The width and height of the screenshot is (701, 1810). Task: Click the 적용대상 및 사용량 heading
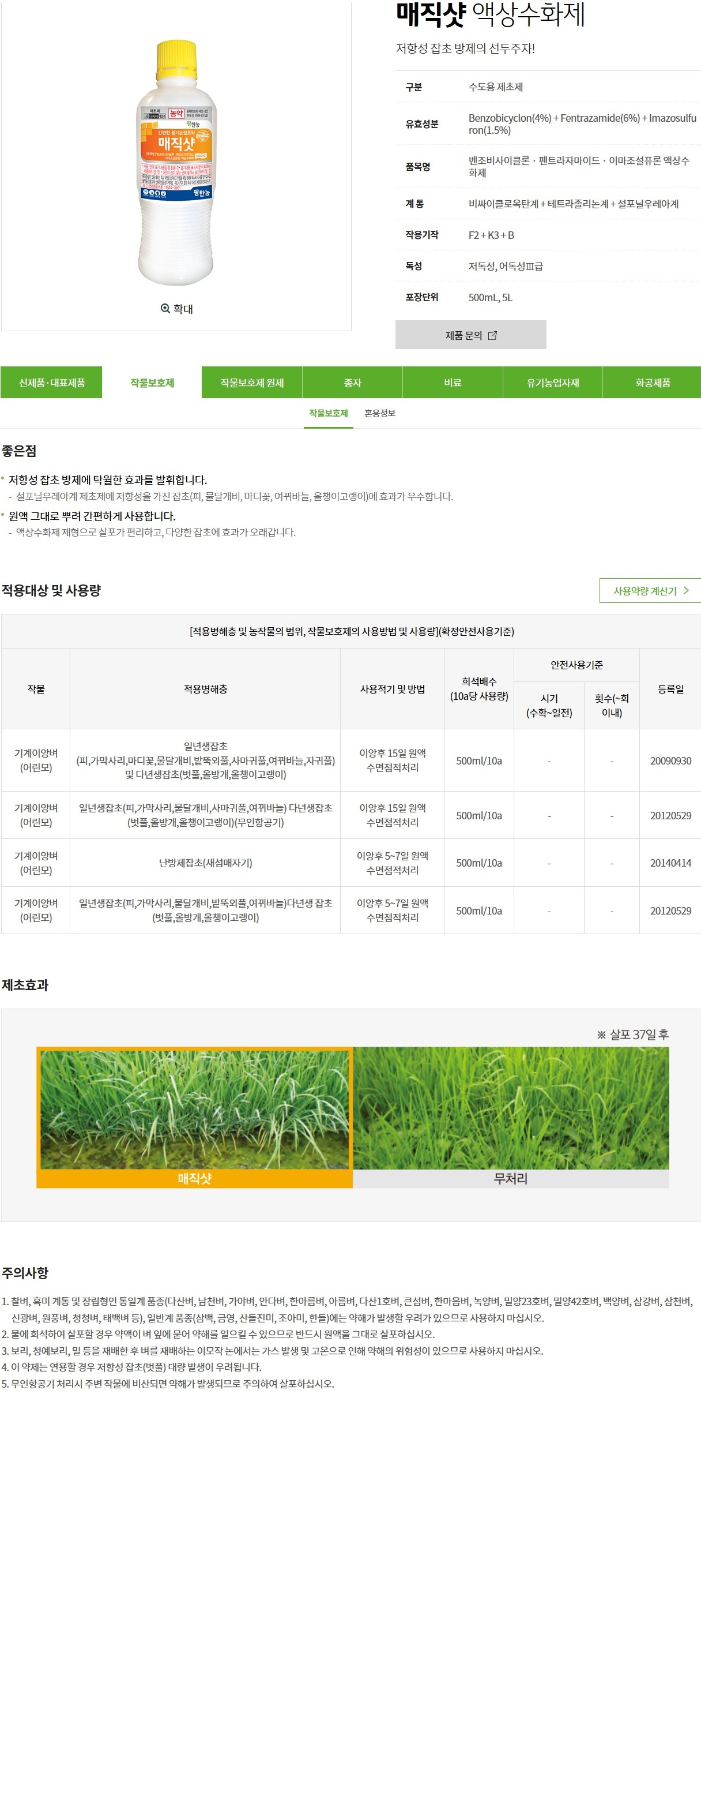coord(51,590)
